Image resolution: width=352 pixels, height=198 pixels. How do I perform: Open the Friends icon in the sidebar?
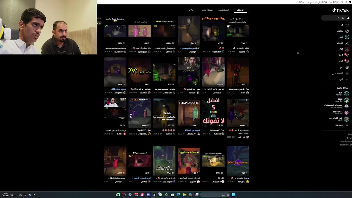(347, 43)
